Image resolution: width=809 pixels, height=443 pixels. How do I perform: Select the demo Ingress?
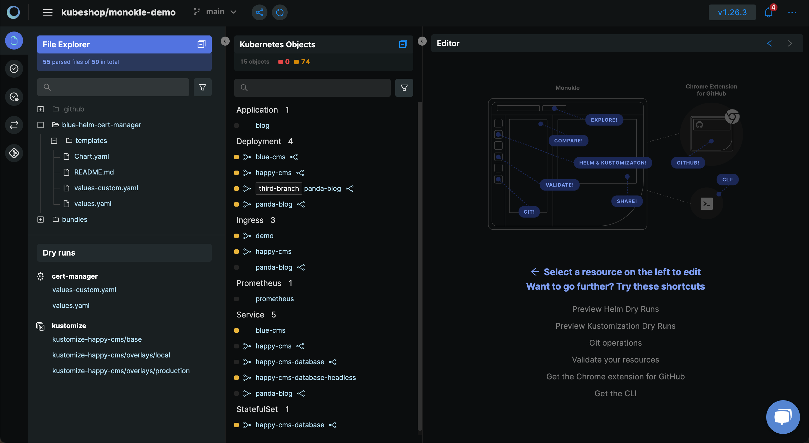pos(264,236)
